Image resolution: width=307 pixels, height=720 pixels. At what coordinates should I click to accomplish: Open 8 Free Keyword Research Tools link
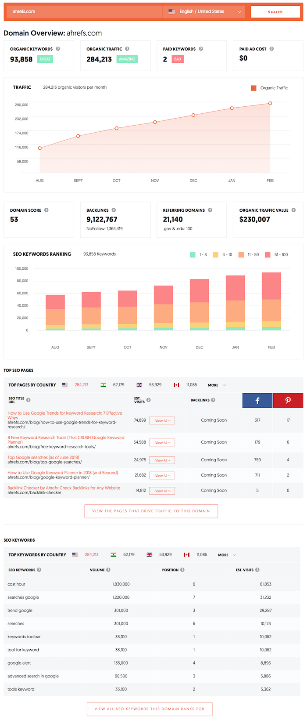coord(66,440)
